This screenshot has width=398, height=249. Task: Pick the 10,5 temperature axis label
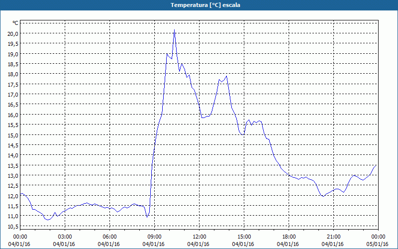(13, 227)
